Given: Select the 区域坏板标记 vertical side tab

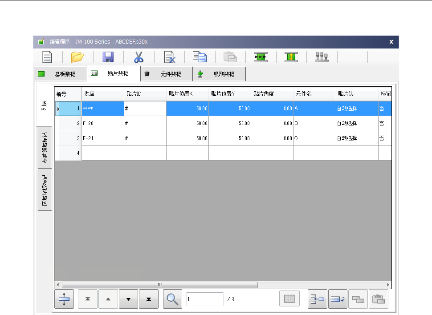Looking at the screenshot, I should [45, 190].
